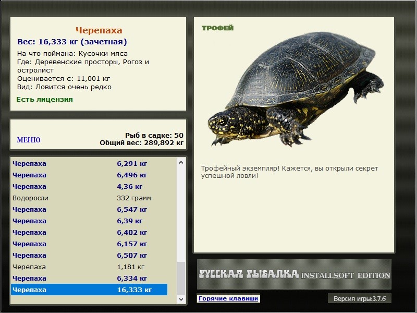Click the Вид: Ловится очень редко line
Image resolution: width=417 pixels, height=313 pixels.
click(64, 87)
